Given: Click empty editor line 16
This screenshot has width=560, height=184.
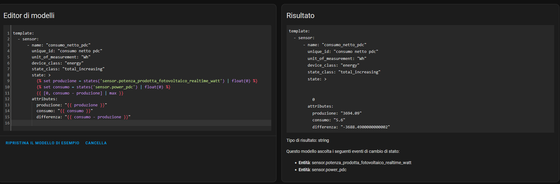Looking at the screenshot, I should [141, 123].
